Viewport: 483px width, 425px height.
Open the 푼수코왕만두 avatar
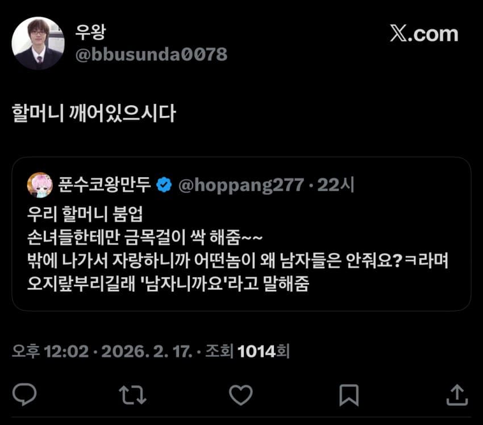click(40, 185)
